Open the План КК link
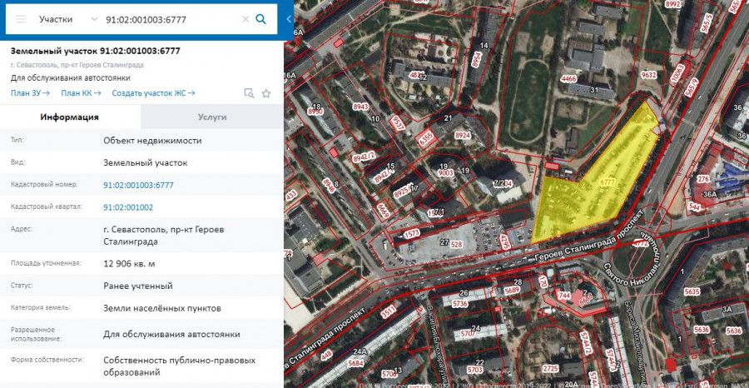 click(82, 93)
